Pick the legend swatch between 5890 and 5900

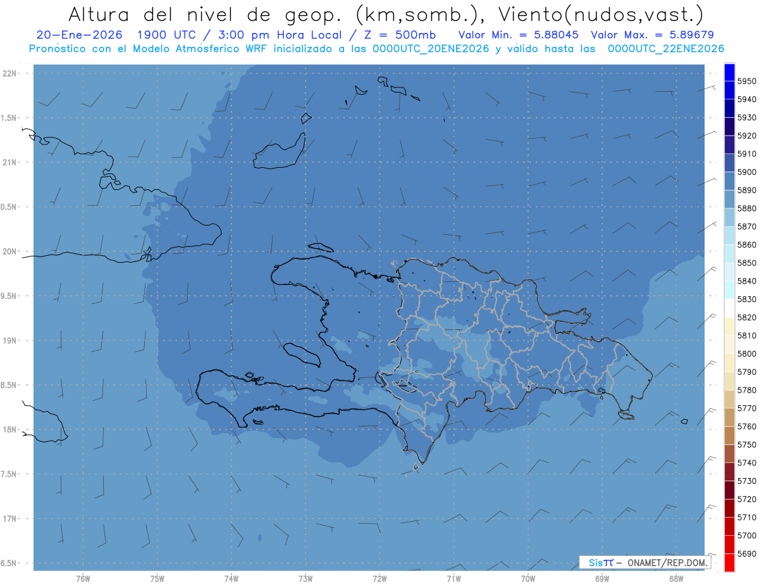(x=729, y=181)
